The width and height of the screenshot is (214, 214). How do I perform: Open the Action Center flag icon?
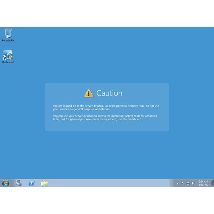pos(183,183)
